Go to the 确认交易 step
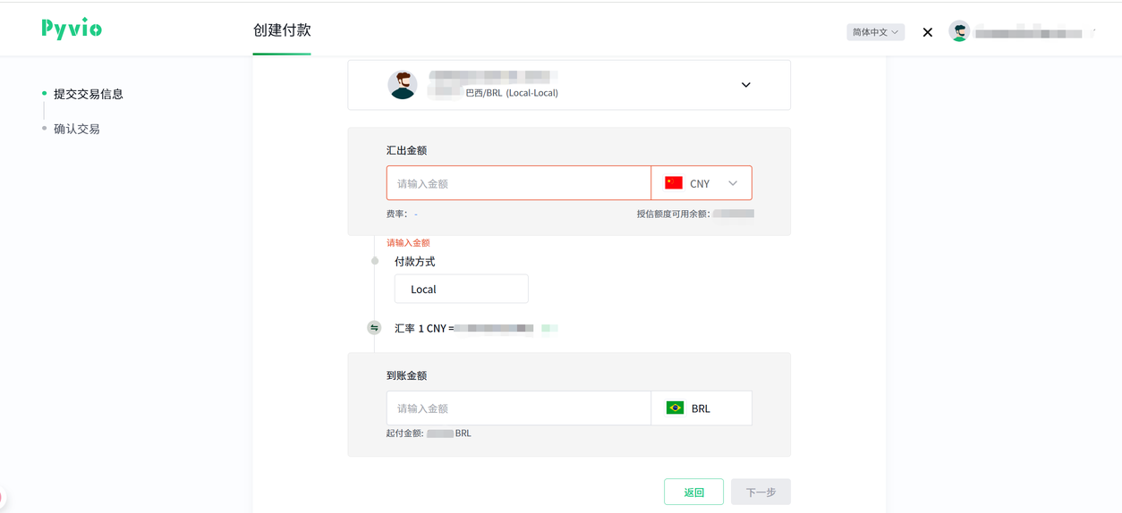The image size is (1122, 513). click(x=77, y=129)
